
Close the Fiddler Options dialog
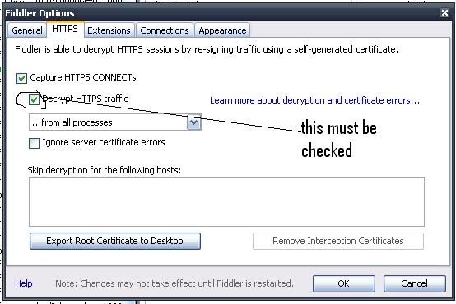point(444,13)
